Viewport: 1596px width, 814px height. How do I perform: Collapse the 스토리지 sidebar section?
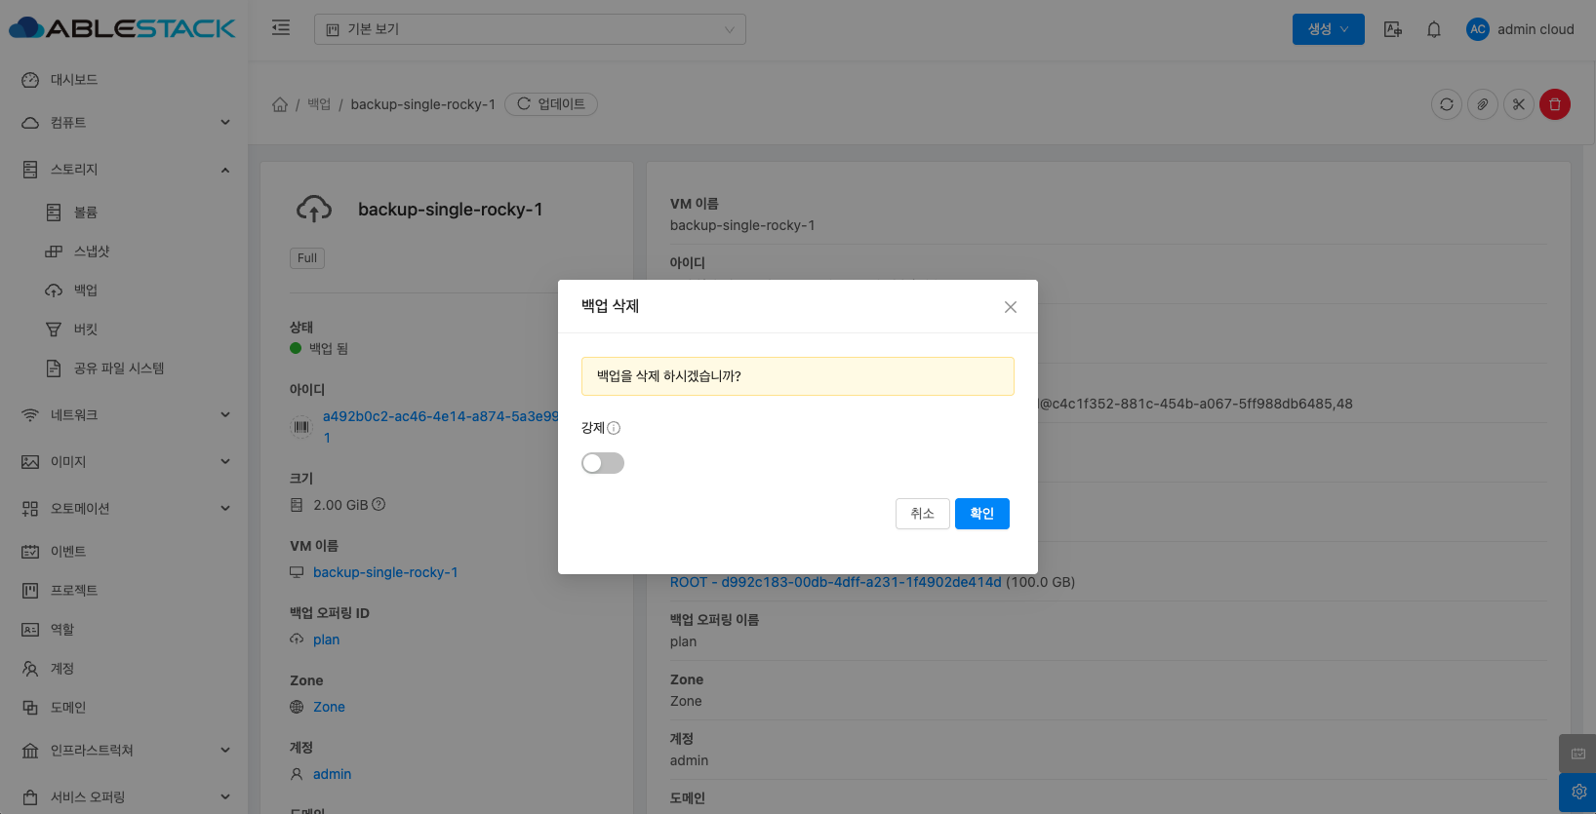pos(124,170)
